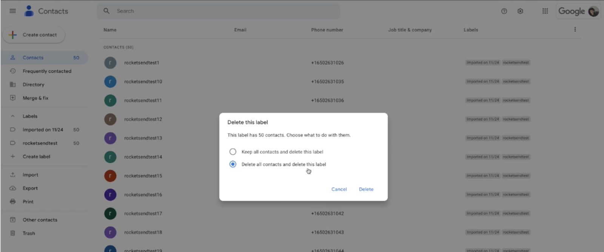Click the label icon beside rocketsendtest
The width and height of the screenshot is (604, 252).
coord(13,143)
